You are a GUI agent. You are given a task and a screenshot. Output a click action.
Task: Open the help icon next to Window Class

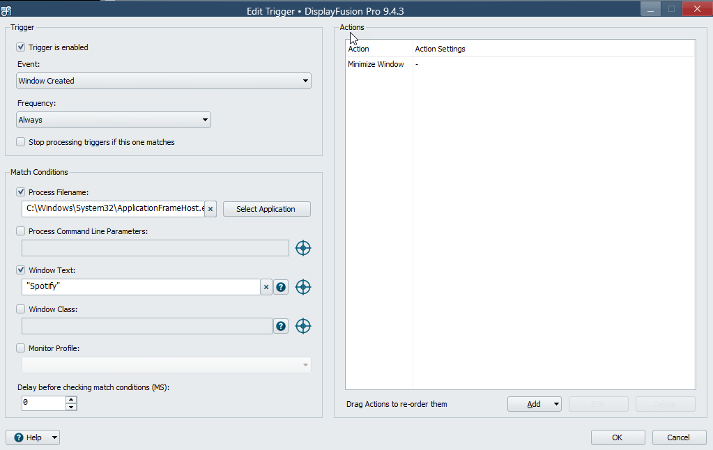click(x=281, y=326)
